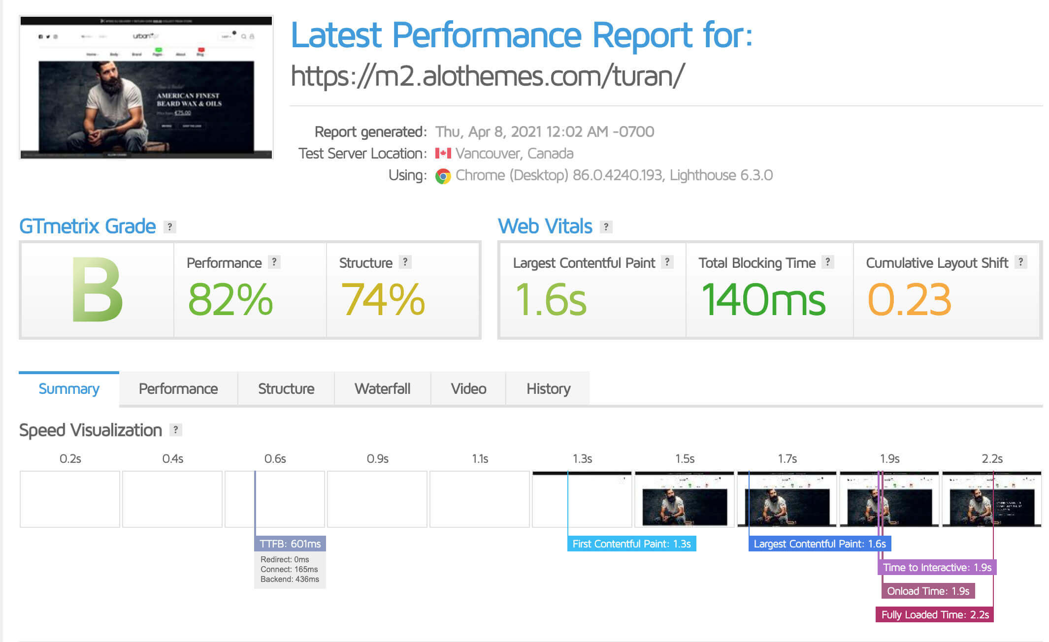
Task: Click the Fully Loaded Time 2.2s marker
Action: [x=934, y=614]
